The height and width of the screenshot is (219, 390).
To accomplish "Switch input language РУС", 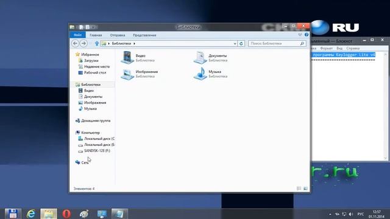I will point(360,214).
